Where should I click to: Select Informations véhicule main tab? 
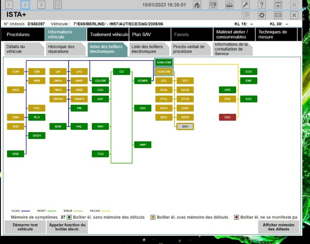click(65, 34)
